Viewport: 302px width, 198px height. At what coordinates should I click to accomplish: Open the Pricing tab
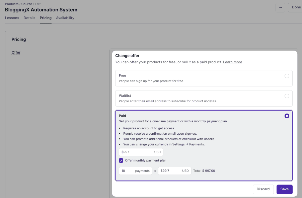[46, 18]
